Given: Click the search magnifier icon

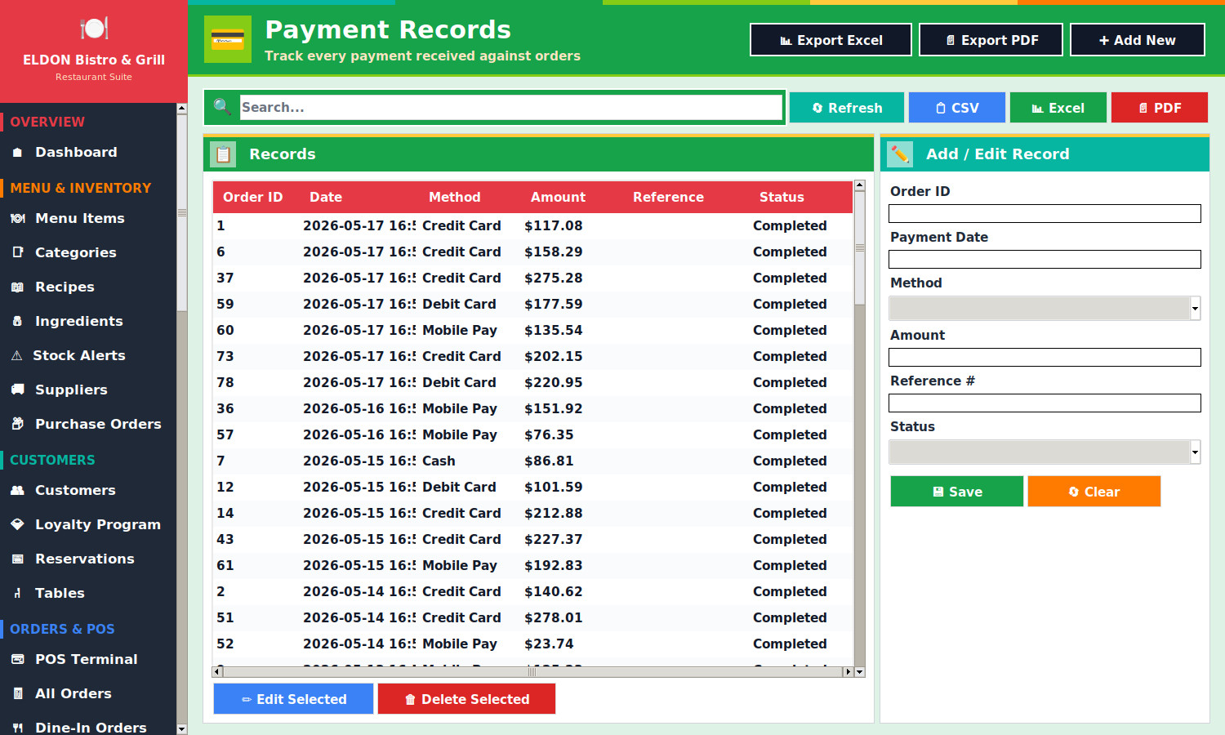Looking at the screenshot, I should [221, 106].
